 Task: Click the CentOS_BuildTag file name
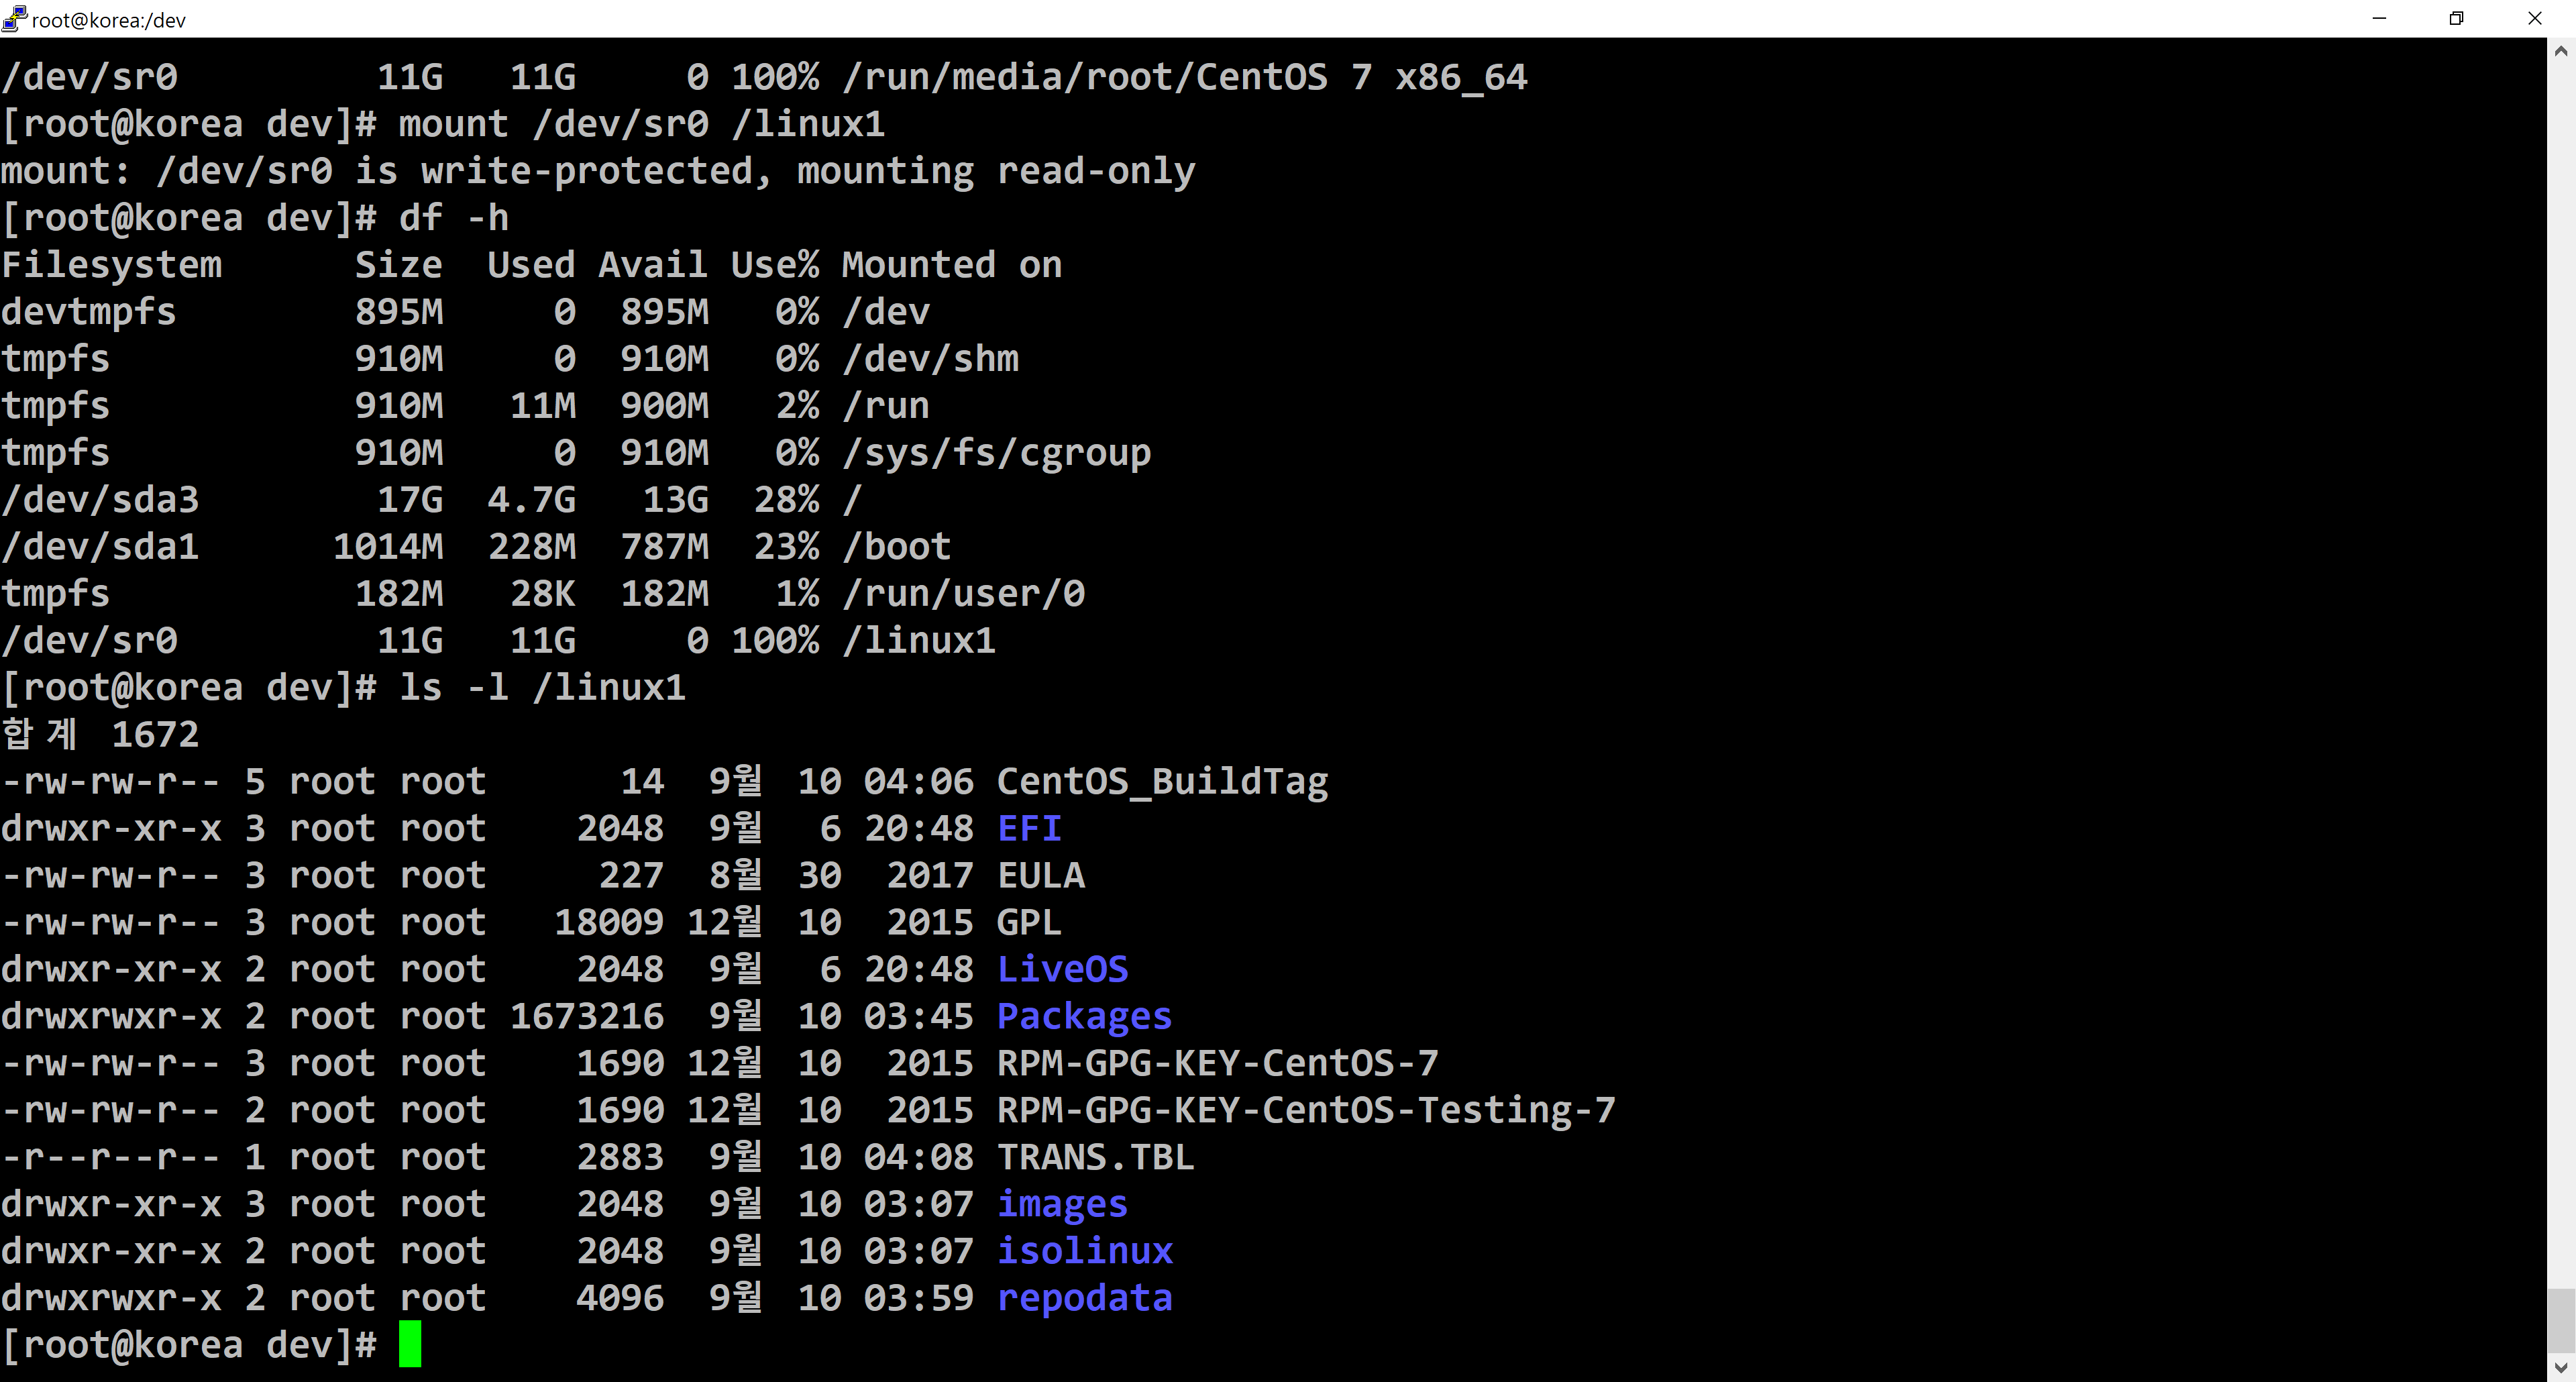[x=1162, y=781]
